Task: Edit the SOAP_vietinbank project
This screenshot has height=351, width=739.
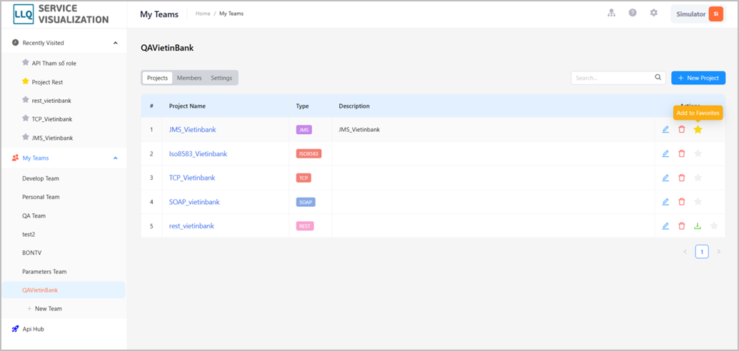Action: tap(665, 202)
